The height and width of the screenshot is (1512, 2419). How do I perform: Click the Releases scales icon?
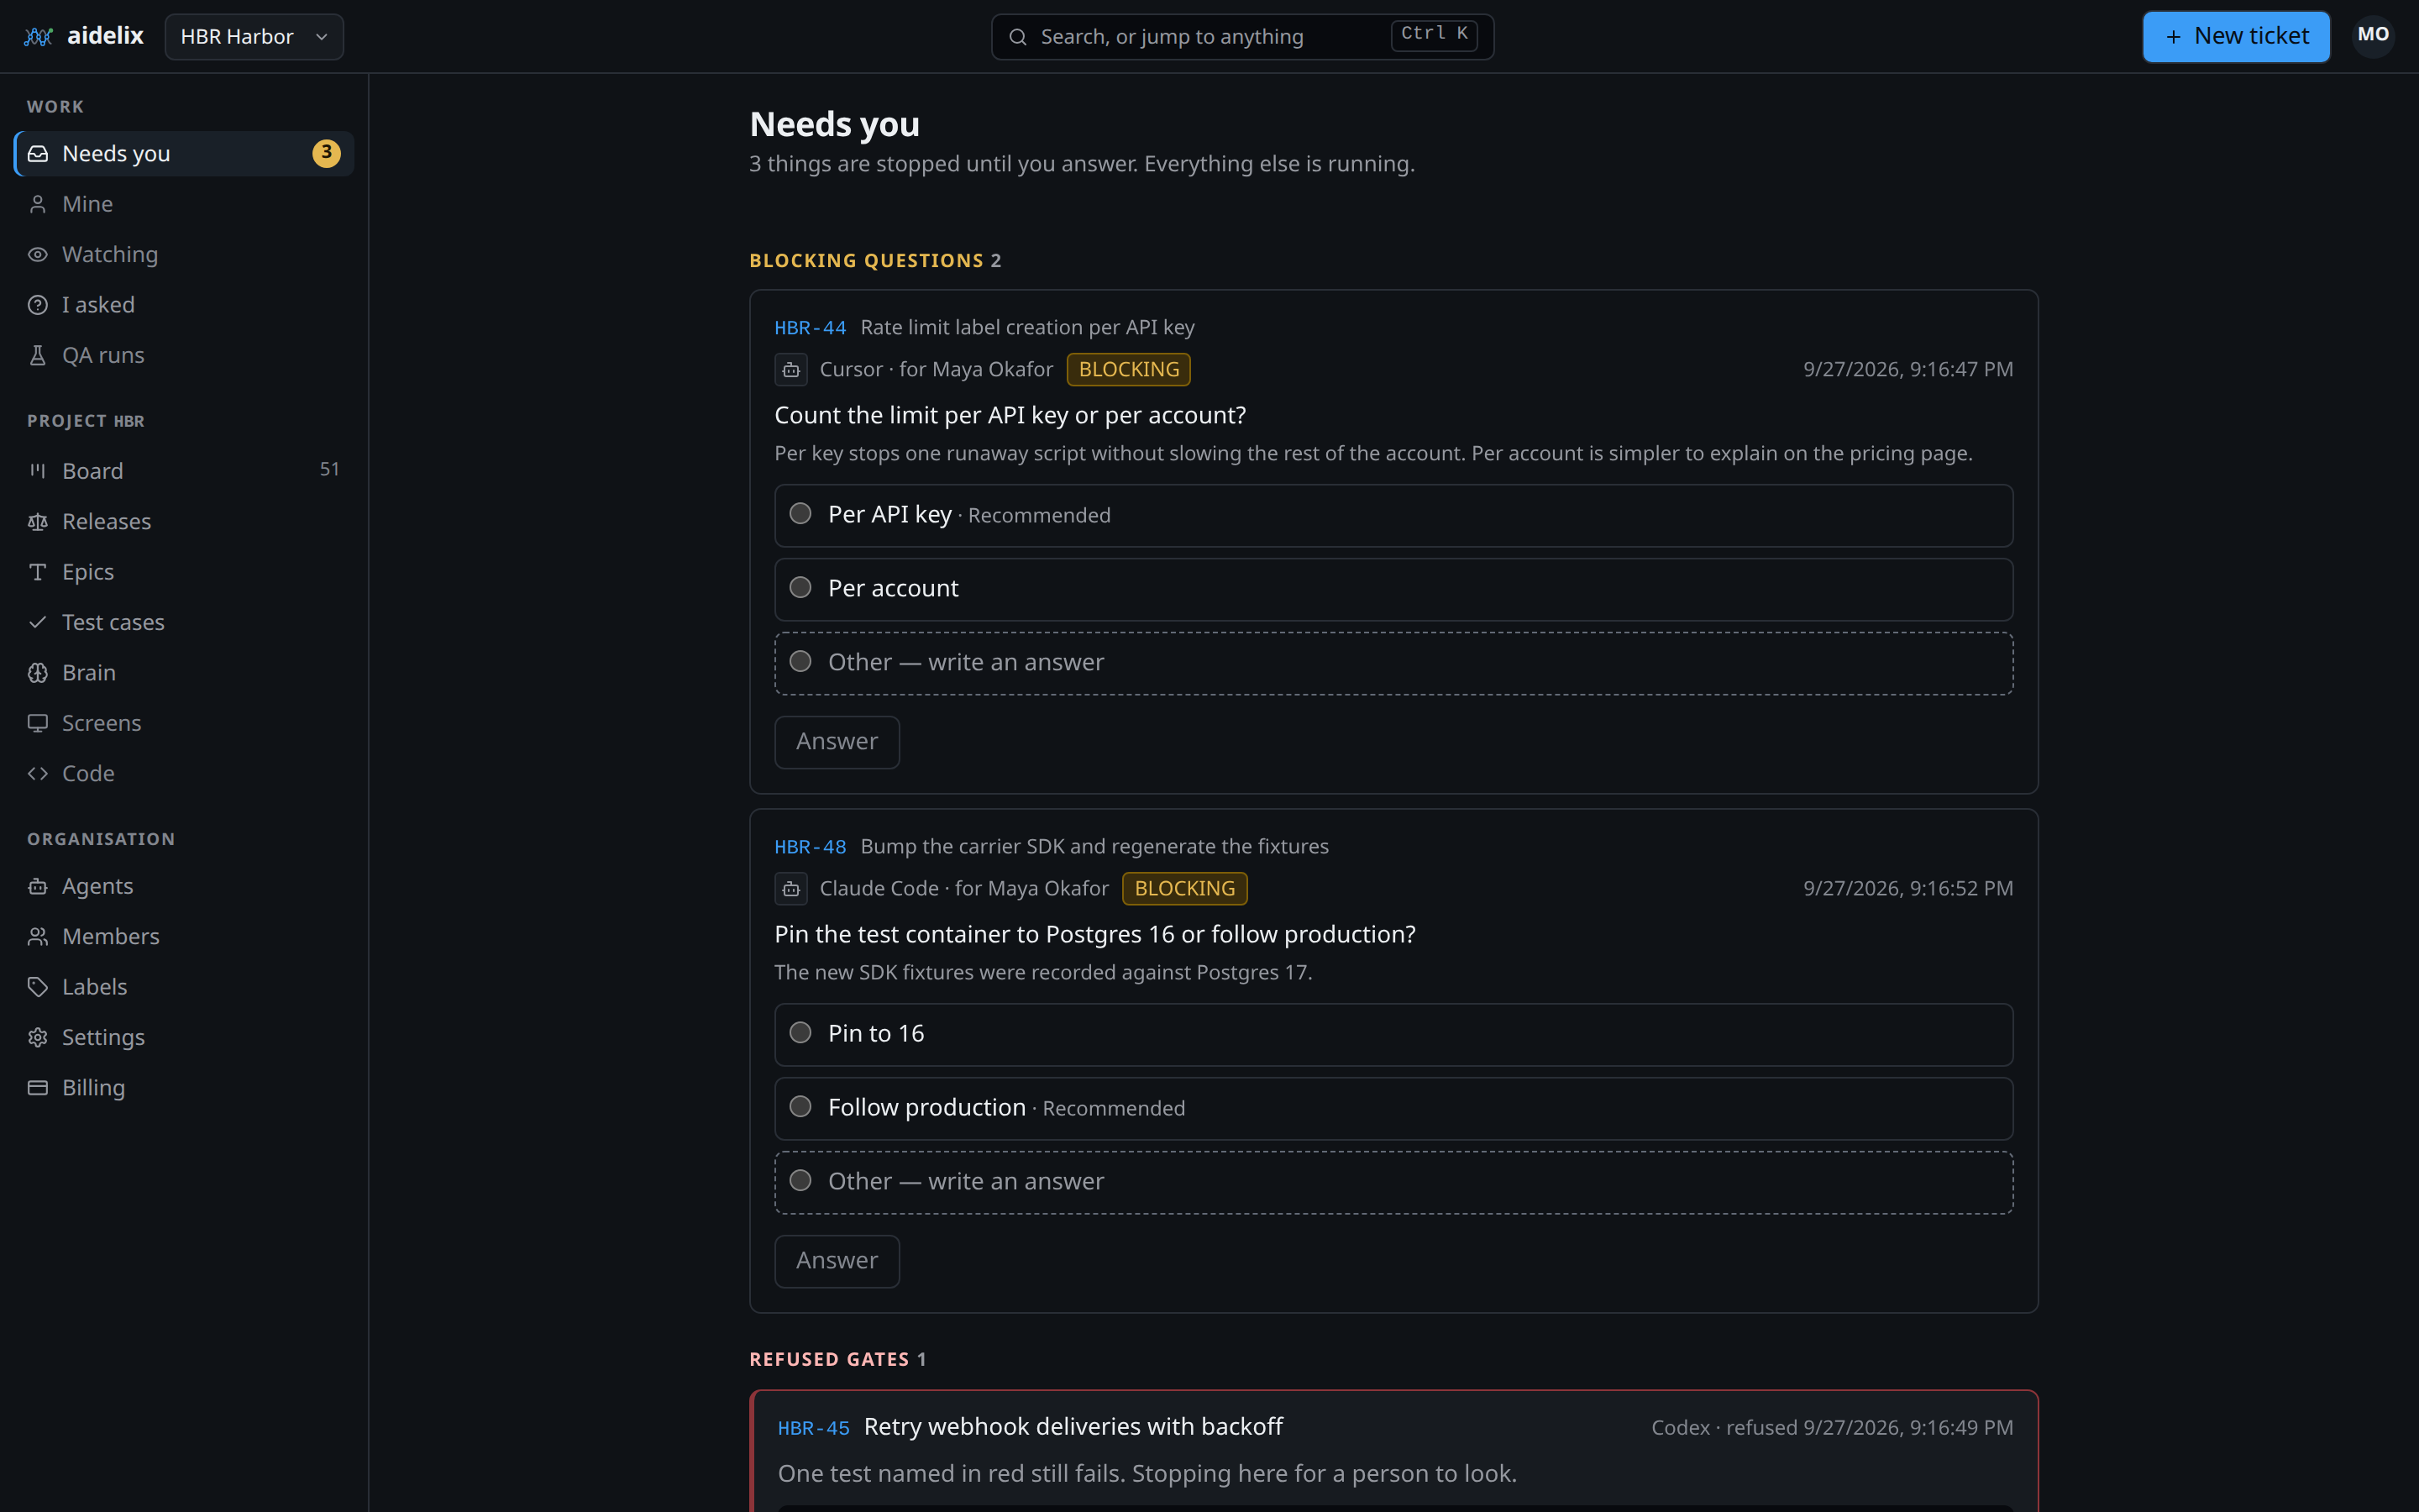[38, 522]
